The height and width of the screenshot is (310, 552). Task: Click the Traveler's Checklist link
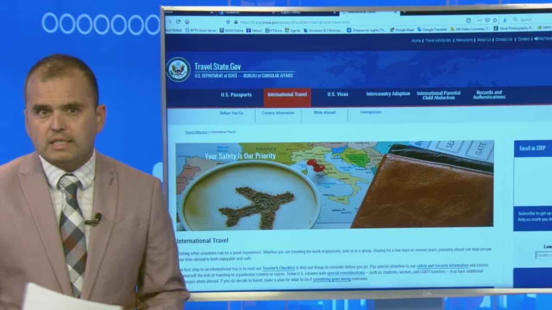click(x=278, y=268)
